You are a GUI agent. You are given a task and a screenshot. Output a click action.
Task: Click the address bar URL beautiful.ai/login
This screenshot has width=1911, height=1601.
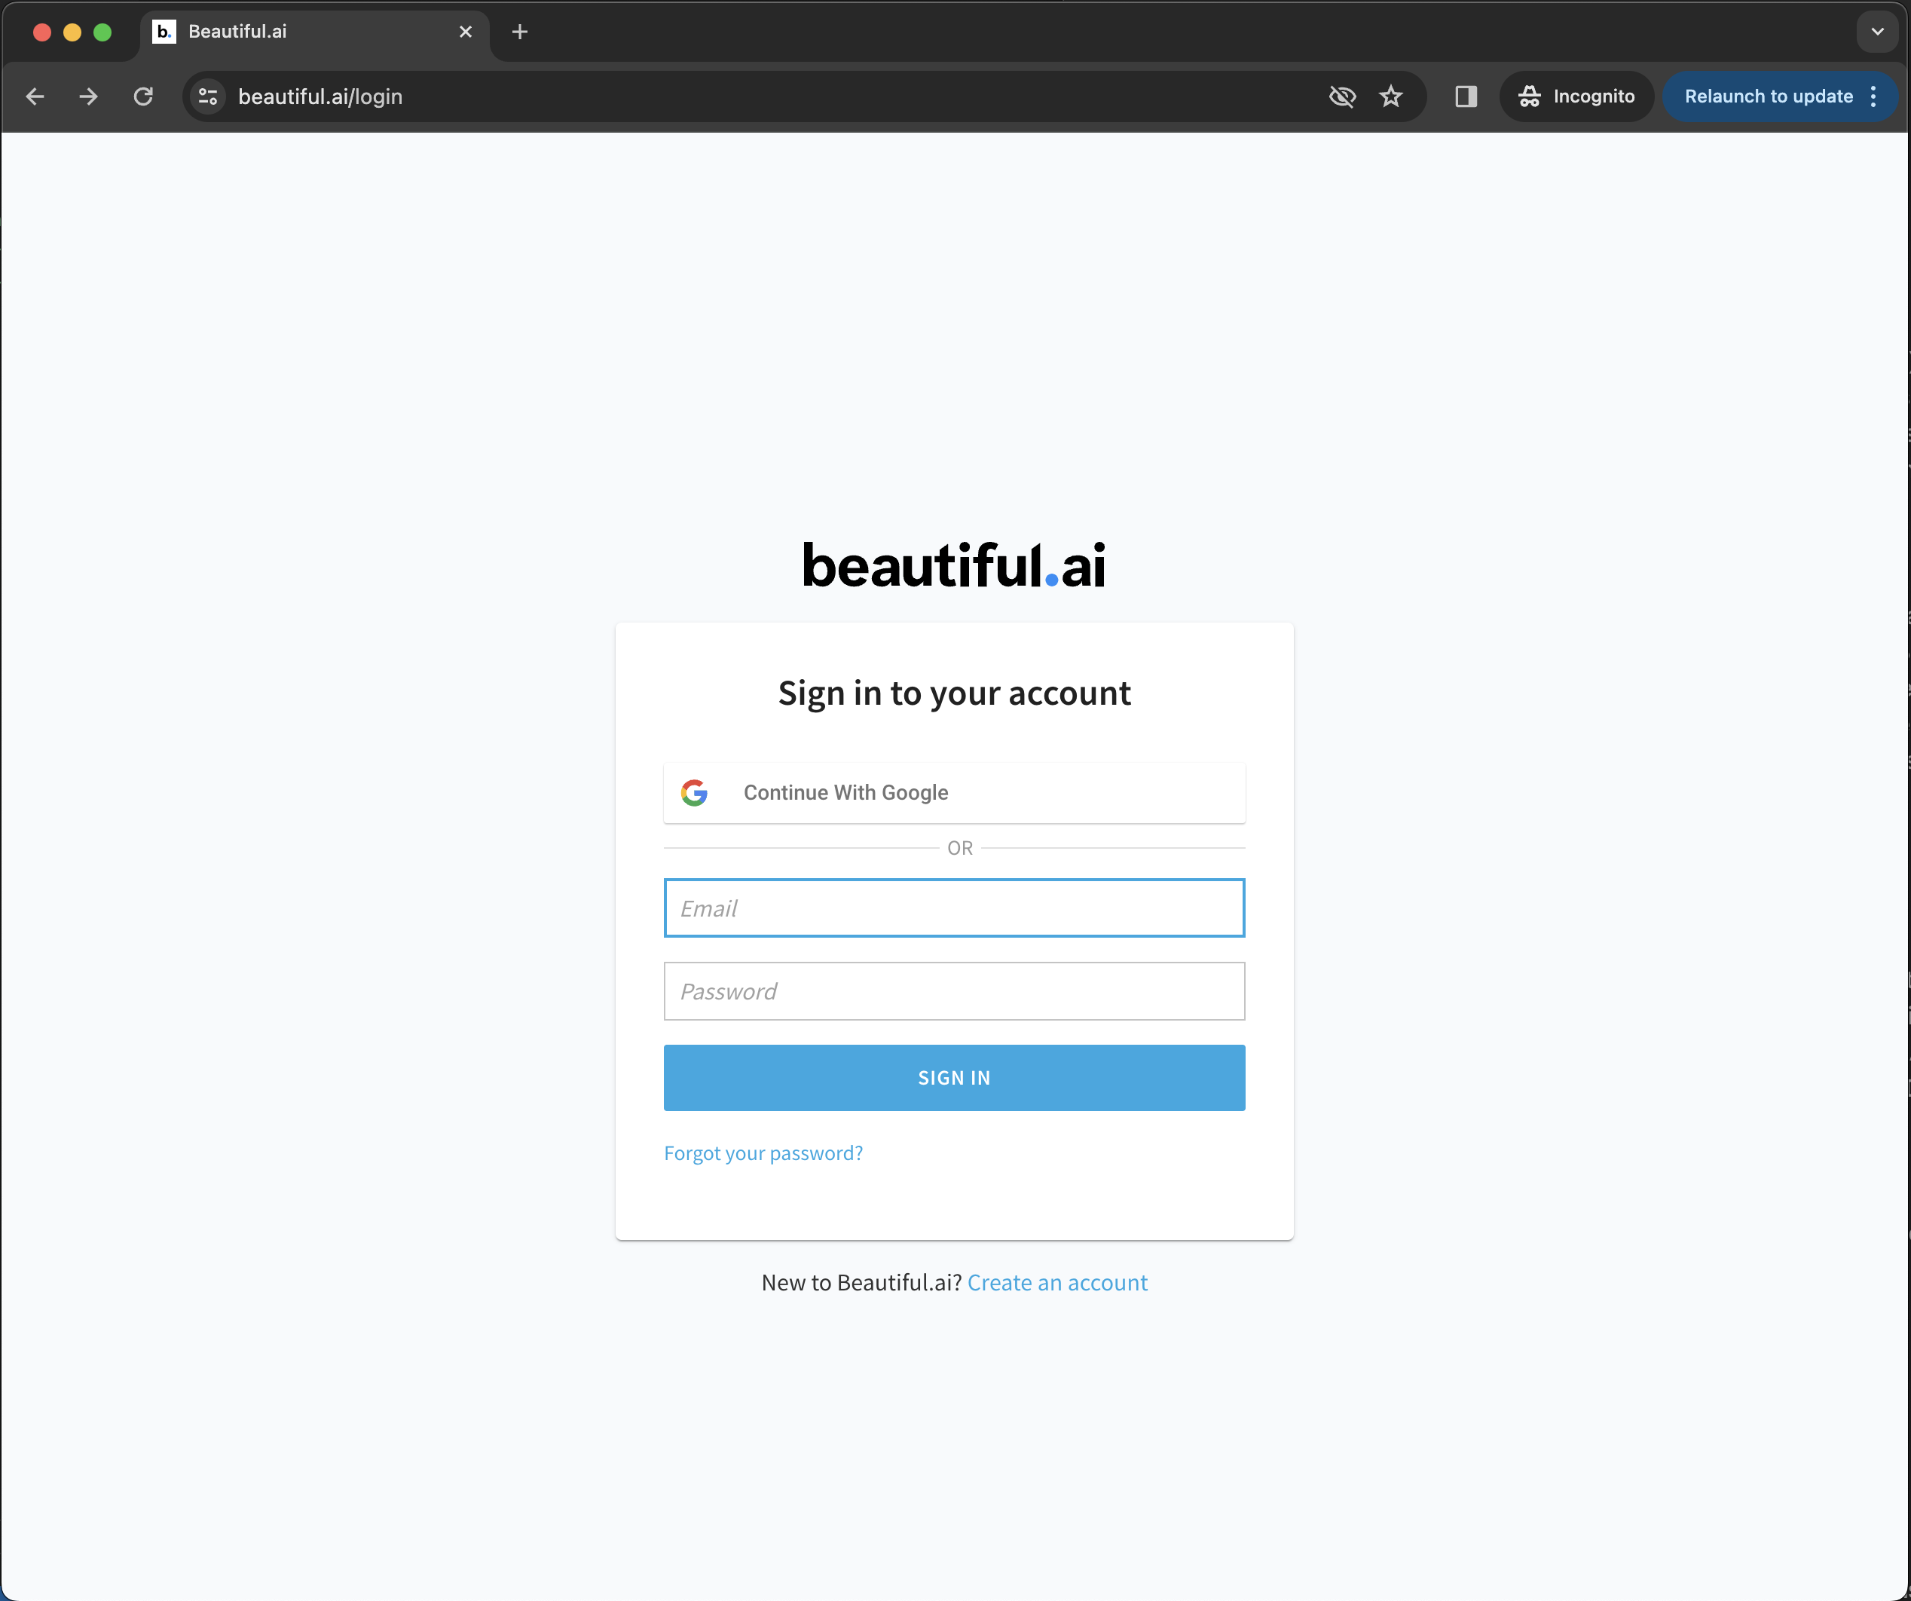(320, 96)
